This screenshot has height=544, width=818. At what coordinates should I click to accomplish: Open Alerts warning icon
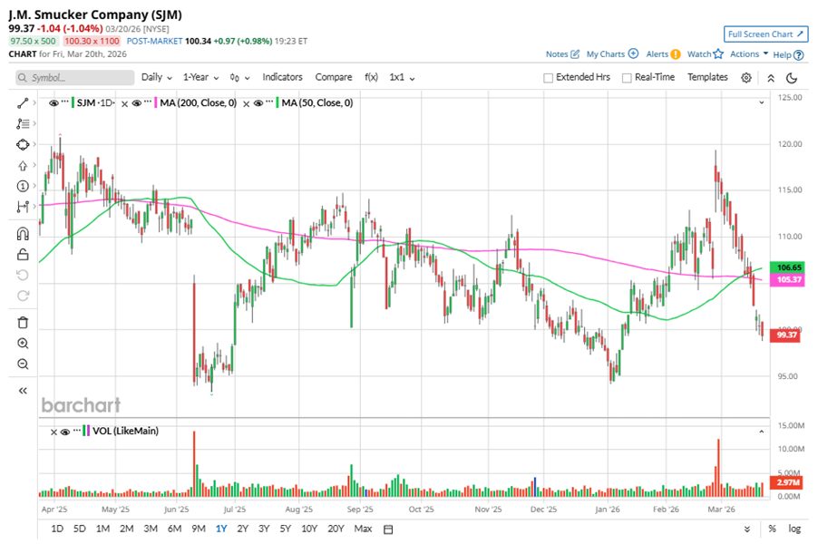(x=676, y=53)
